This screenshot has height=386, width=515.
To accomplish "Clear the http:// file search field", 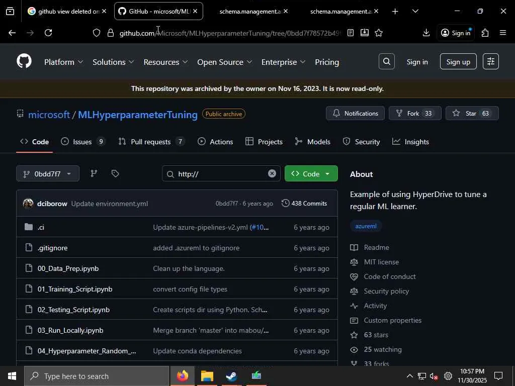I will pos(272,173).
